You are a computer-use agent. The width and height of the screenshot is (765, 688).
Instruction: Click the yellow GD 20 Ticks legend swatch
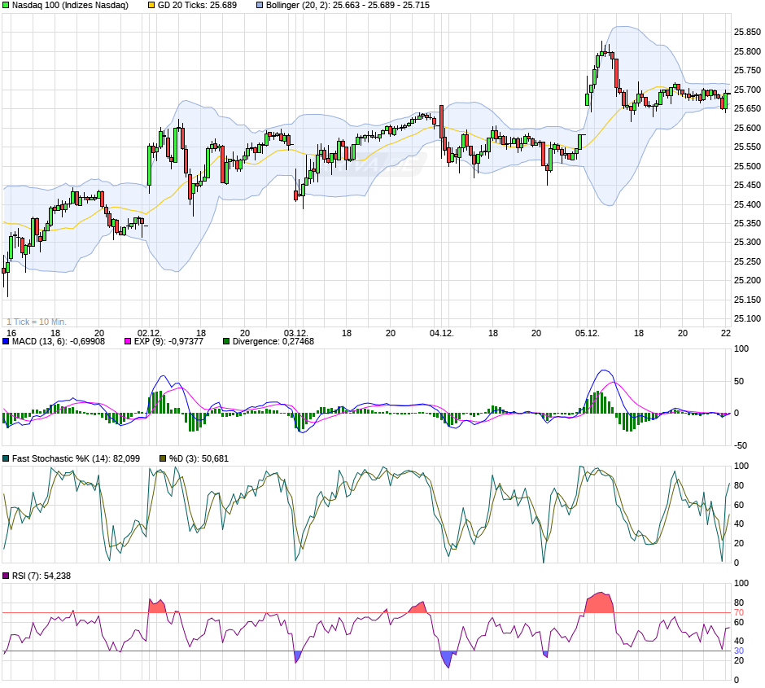[x=151, y=6]
